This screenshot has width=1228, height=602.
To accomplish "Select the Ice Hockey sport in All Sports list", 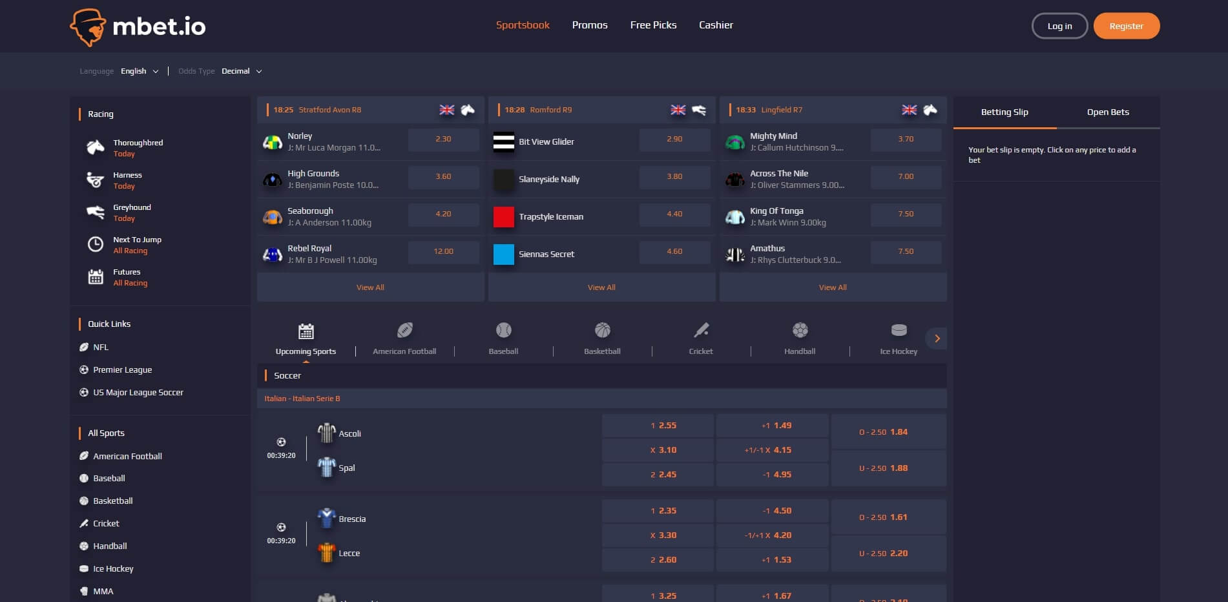I will point(112,568).
